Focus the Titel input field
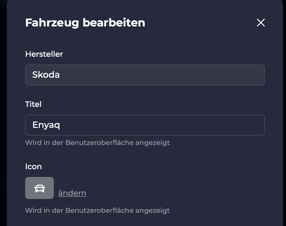This screenshot has height=226, width=286. pos(145,125)
